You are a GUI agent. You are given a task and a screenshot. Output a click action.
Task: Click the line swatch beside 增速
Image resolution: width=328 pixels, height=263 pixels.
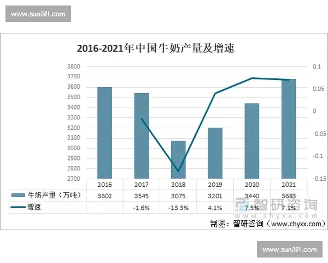[x=18, y=207]
